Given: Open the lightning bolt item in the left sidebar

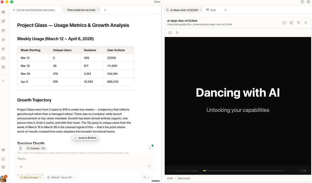Looking at the screenshot, I should click(x=3, y=40).
